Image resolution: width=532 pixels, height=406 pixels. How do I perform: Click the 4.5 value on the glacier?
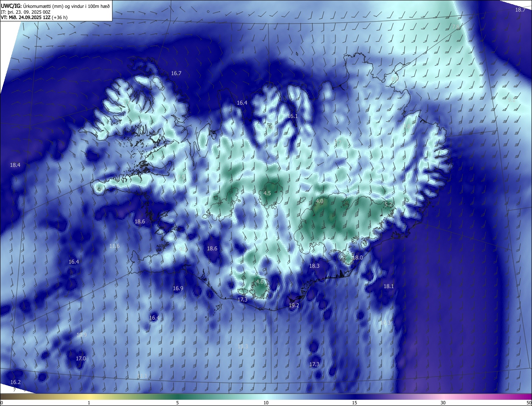tap(267, 193)
